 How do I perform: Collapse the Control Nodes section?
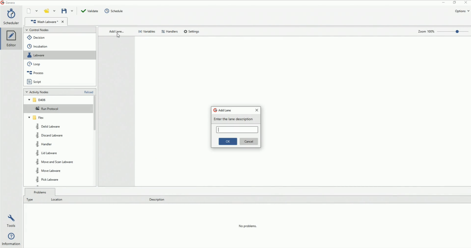coord(27,30)
